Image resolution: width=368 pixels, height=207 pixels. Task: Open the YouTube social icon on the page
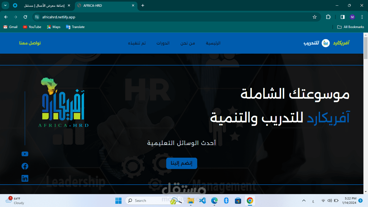tap(25, 154)
